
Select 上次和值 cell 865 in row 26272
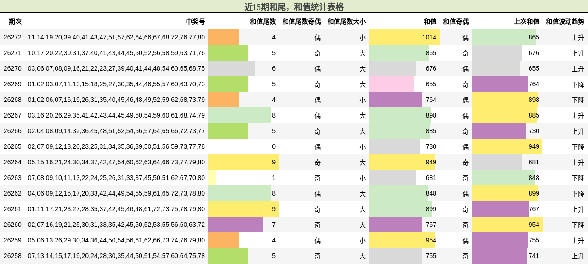[507, 37]
